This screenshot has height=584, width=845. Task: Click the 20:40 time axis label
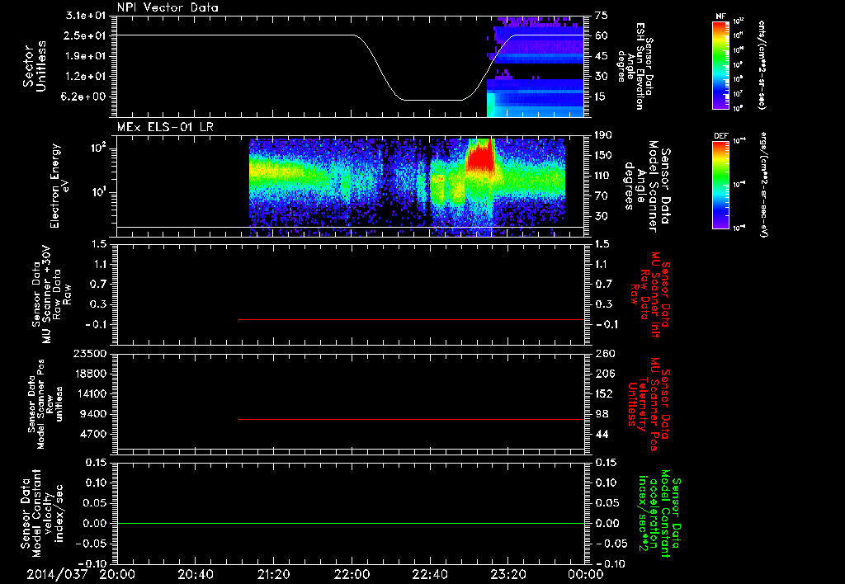coord(195,574)
